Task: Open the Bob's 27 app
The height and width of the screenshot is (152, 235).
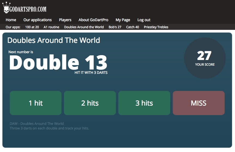Action: point(115,27)
